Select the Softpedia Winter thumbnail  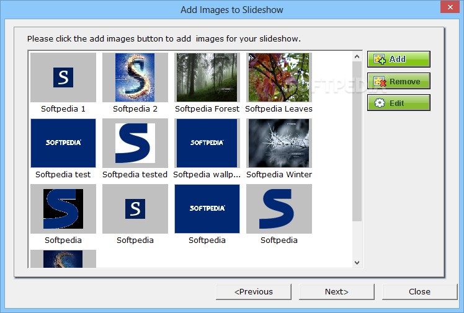(279, 143)
